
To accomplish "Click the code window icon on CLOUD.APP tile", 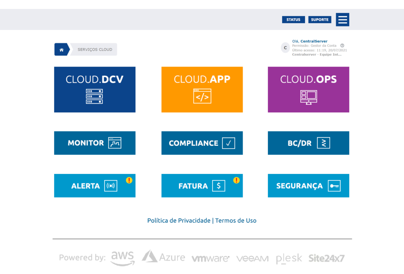I will [202, 96].
